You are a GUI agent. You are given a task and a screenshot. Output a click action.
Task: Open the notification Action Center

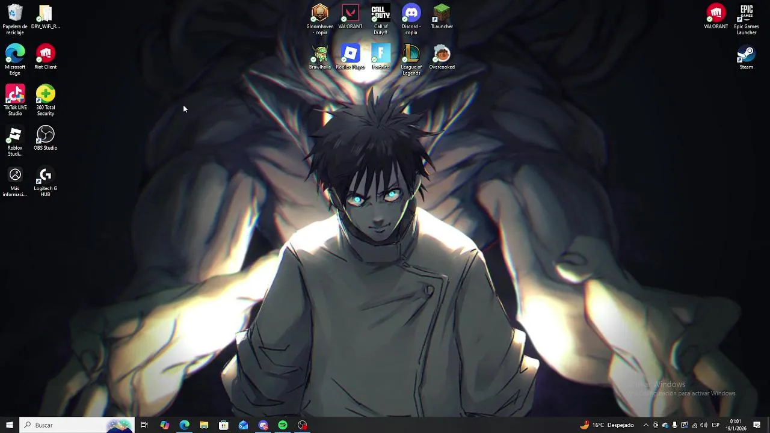[x=757, y=425]
